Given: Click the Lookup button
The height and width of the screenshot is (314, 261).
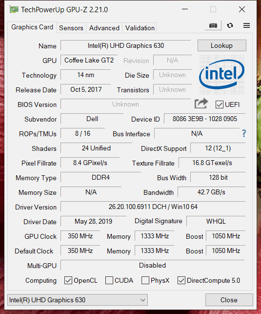Looking at the screenshot, I should pos(222,45).
